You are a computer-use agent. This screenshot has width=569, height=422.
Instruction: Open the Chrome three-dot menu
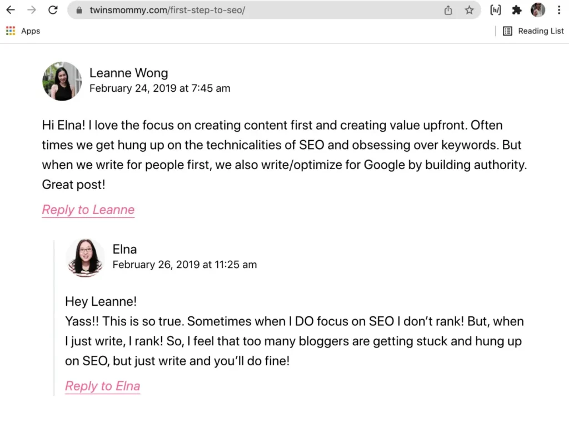(x=558, y=9)
